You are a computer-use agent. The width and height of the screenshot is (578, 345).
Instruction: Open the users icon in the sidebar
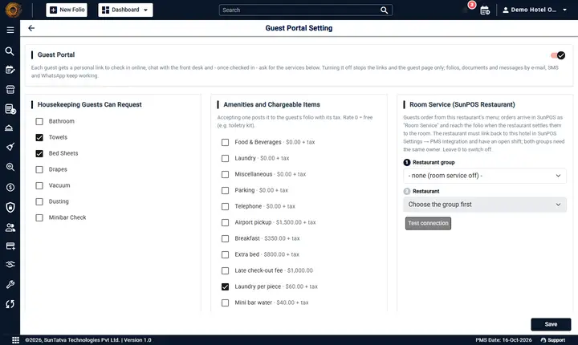coord(10,227)
